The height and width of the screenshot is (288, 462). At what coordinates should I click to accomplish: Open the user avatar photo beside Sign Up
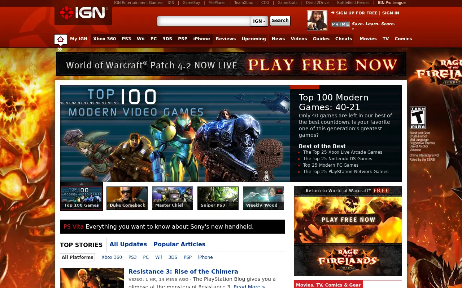point(317,21)
